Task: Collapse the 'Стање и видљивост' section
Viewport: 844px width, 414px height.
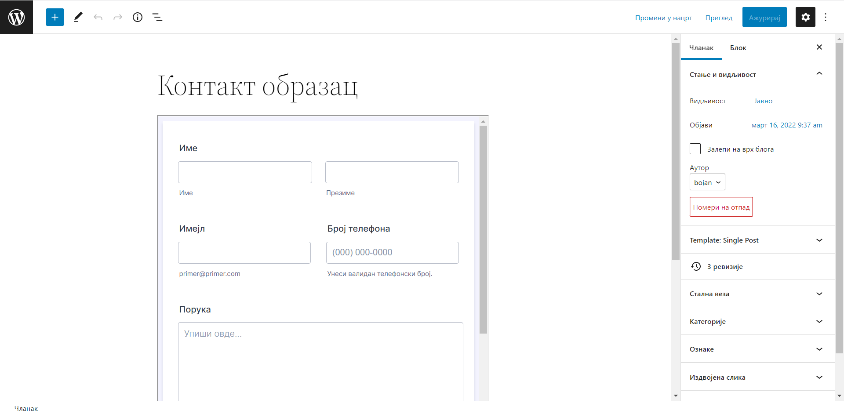Action: point(758,74)
